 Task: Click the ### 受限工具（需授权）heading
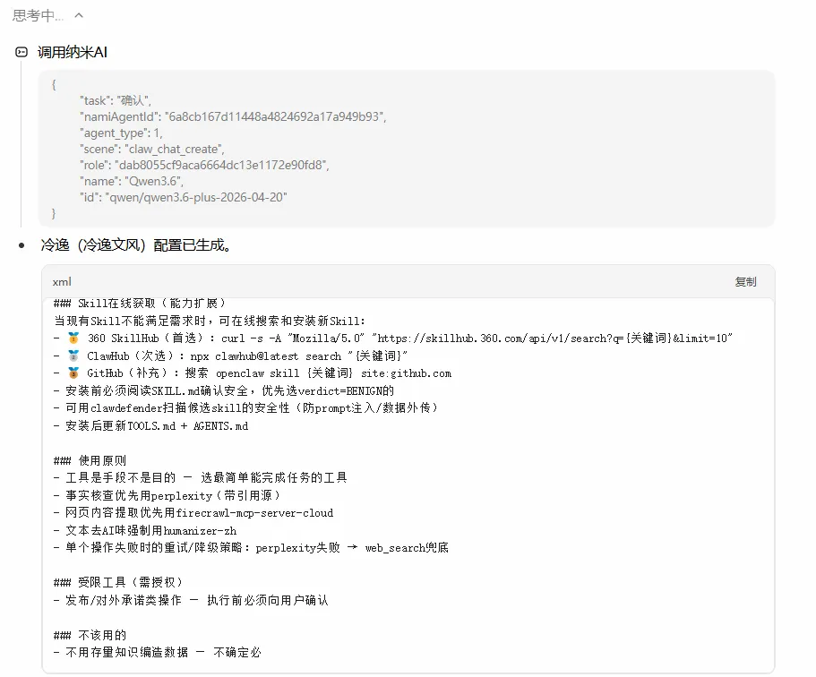(x=117, y=582)
